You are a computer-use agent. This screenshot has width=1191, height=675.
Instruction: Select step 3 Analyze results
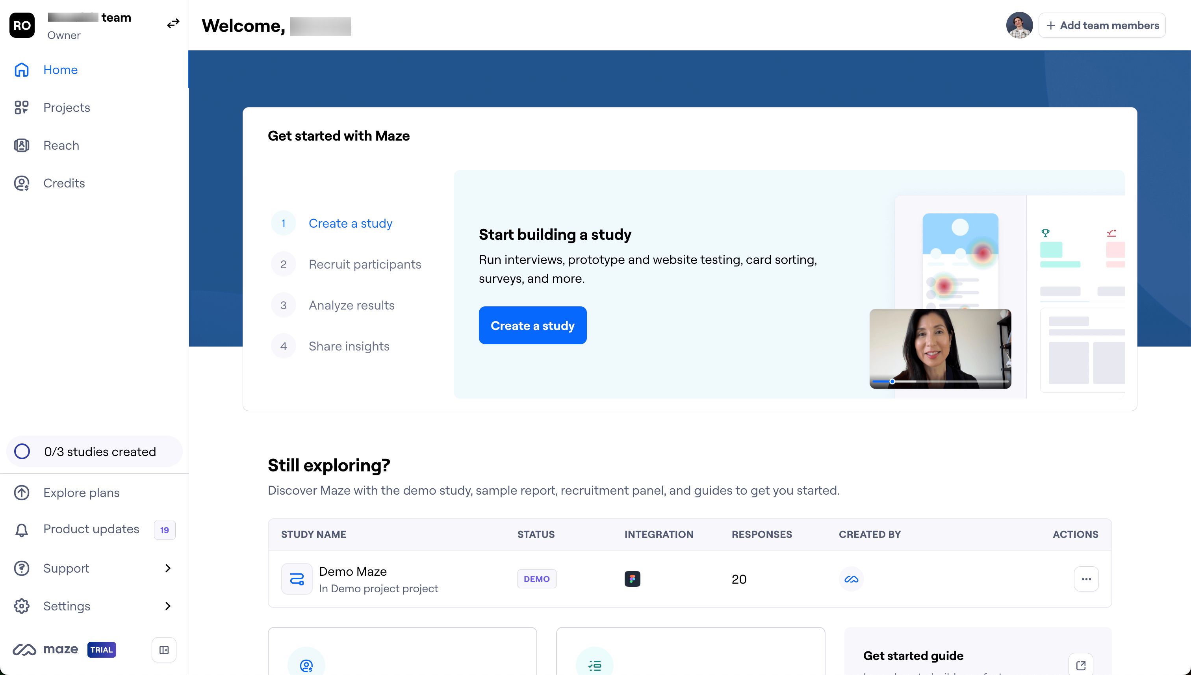[333, 305]
